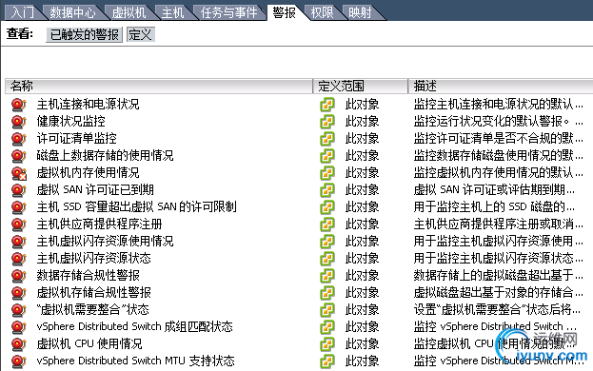Select alarm name 磁盘上数据存储的使用情况
This screenshot has width=593, height=371.
pyautogui.click(x=105, y=155)
